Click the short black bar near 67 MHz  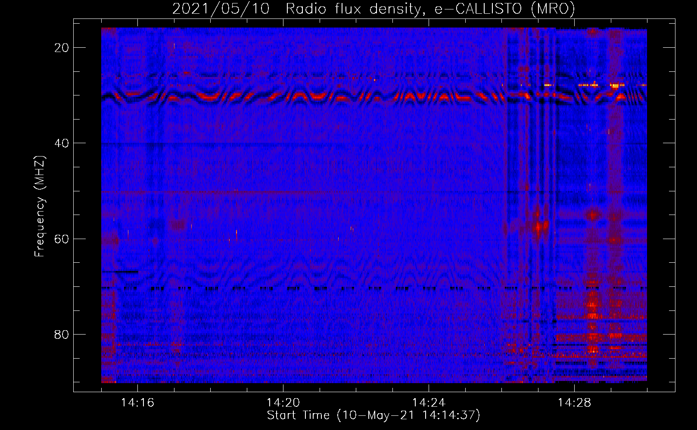coord(120,272)
